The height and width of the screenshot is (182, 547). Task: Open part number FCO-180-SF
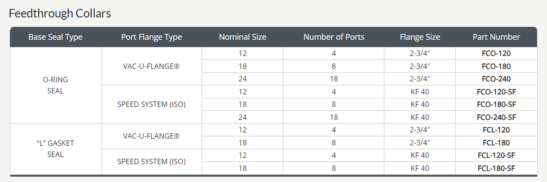tap(496, 105)
